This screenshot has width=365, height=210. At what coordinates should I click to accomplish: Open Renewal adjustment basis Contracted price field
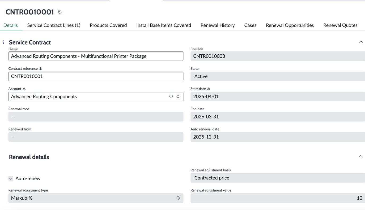[x=278, y=178]
